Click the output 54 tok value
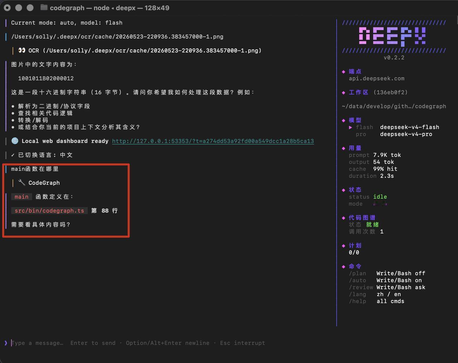The width and height of the screenshot is (458, 363). point(384,162)
